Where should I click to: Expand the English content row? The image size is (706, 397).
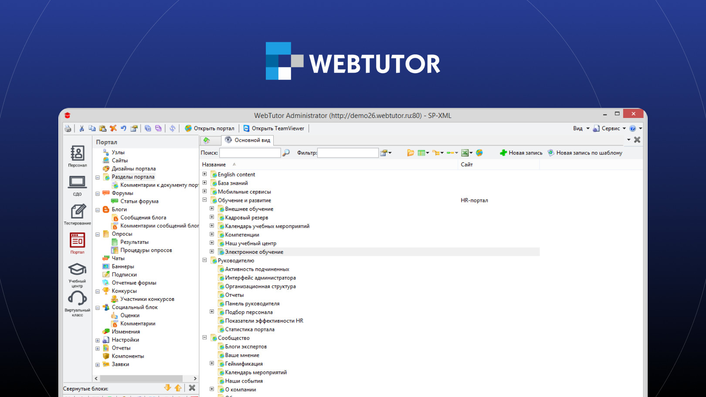[204, 174]
